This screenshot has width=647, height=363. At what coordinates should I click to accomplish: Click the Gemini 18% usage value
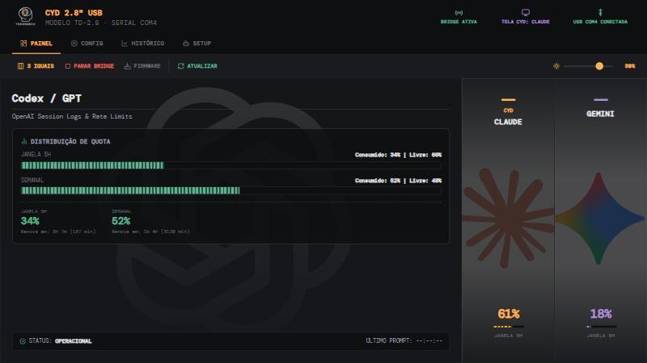point(600,314)
